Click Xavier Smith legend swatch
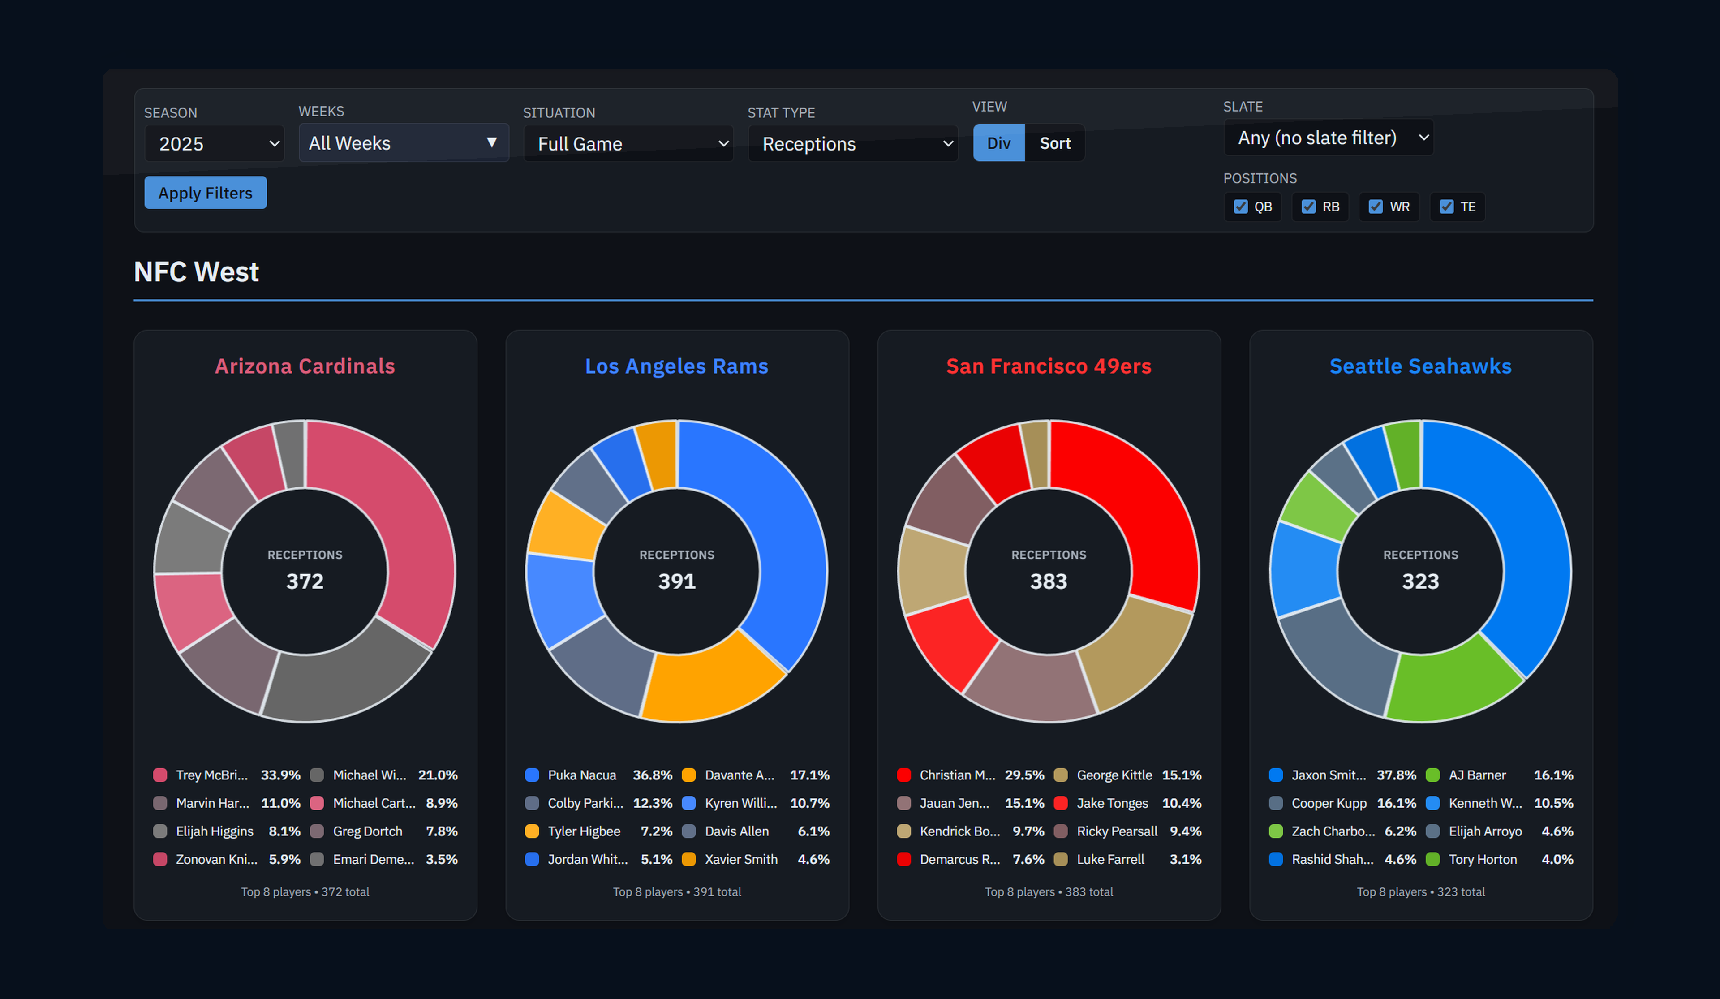Viewport: 1720px width, 999px height. (689, 859)
